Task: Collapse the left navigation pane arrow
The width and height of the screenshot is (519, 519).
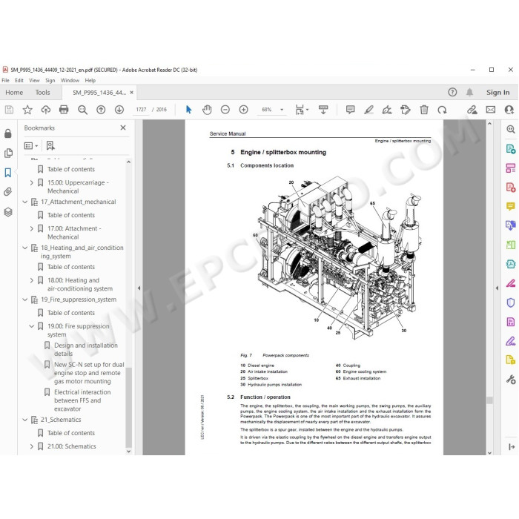Action: click(x=139, y=288)
